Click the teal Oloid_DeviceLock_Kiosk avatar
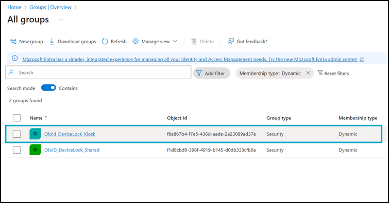The image size is (389, 203). click(35, 134)
